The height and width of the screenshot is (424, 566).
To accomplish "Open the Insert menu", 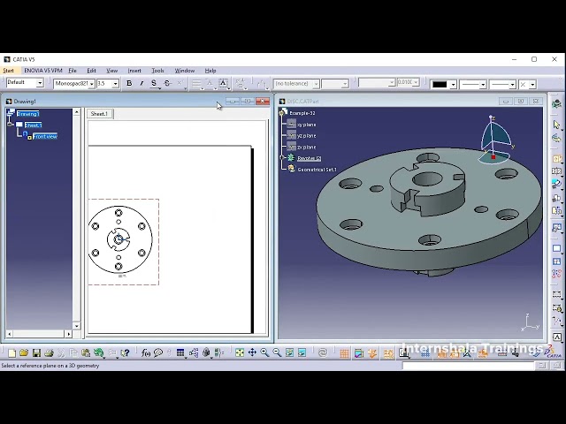I will click(134, 71).
